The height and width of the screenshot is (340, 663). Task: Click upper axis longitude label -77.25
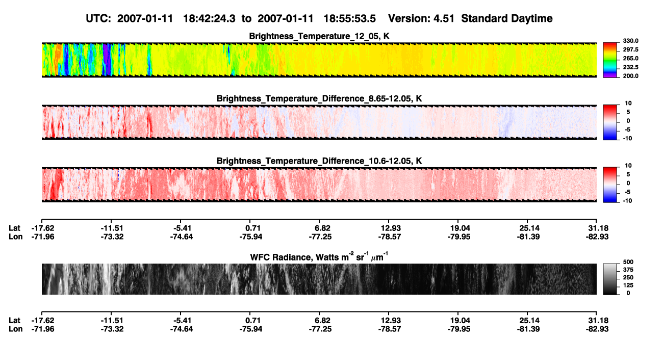tap(319, 237)
